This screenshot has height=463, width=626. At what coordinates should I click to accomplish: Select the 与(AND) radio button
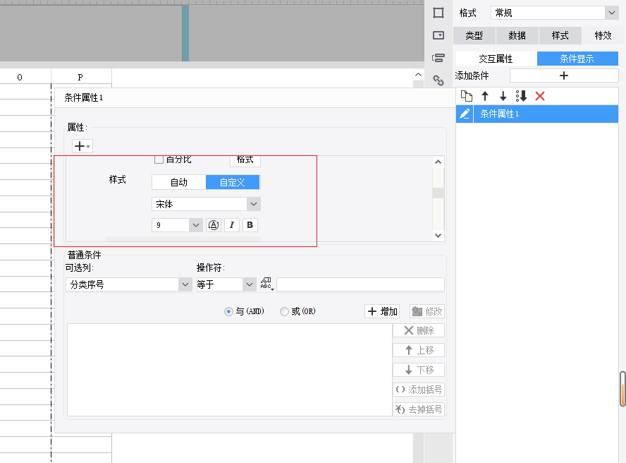[x=228, y=311]
